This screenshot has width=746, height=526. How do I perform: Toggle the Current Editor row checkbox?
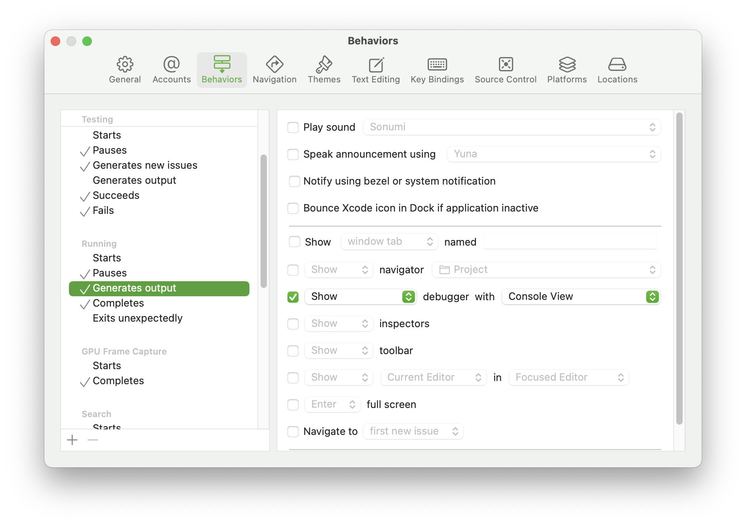coord(293,378)
